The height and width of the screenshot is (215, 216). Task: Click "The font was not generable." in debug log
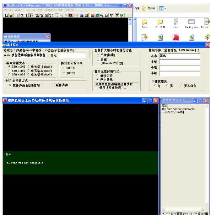tap(178, 109)
